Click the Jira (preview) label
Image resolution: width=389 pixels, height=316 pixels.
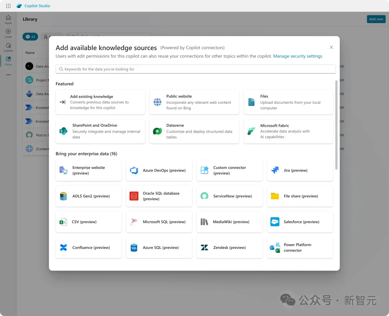pos(295,170)
